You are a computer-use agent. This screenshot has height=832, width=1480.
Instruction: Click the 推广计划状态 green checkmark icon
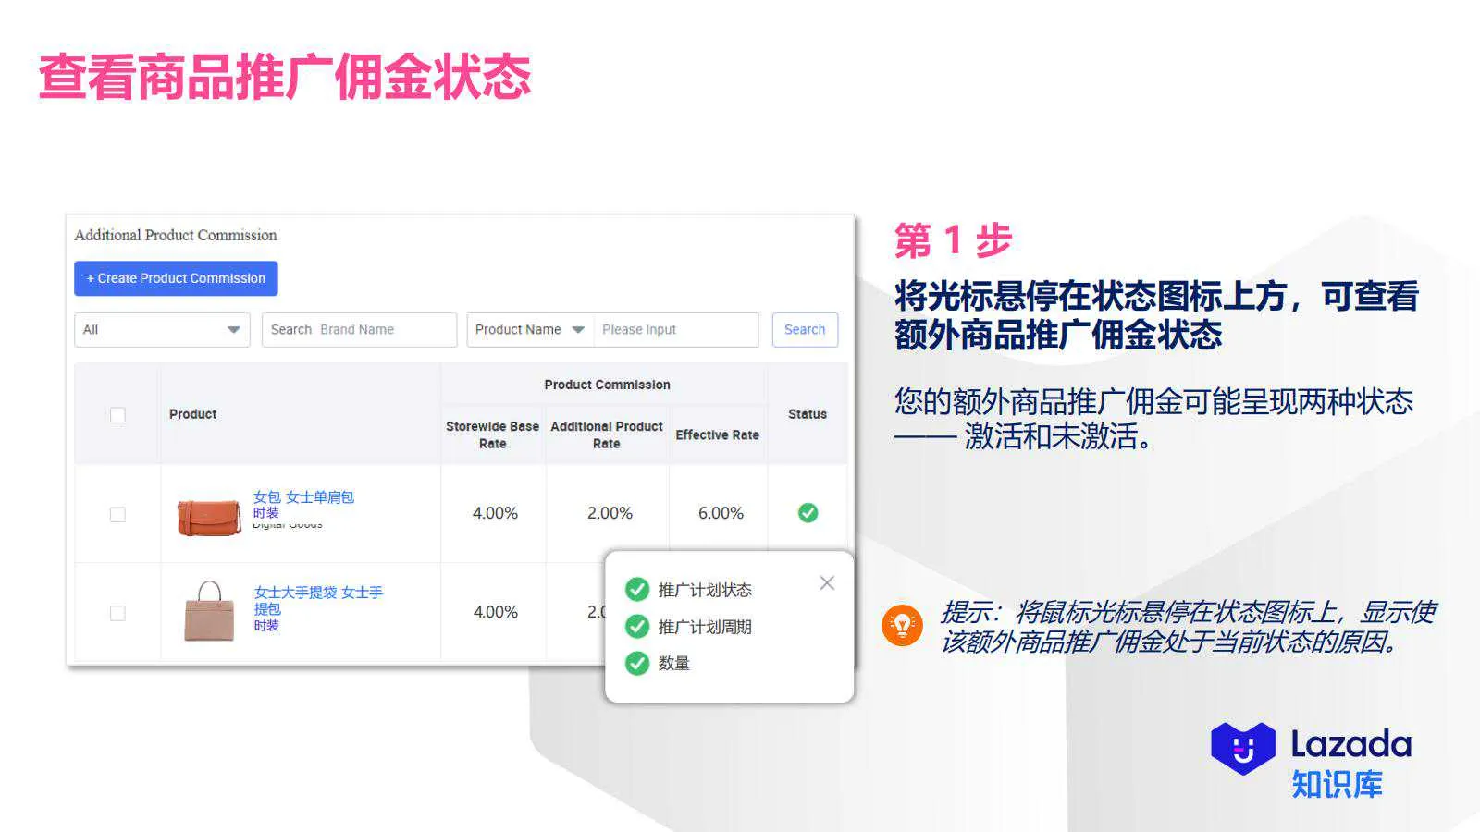(x=637, y=589)
